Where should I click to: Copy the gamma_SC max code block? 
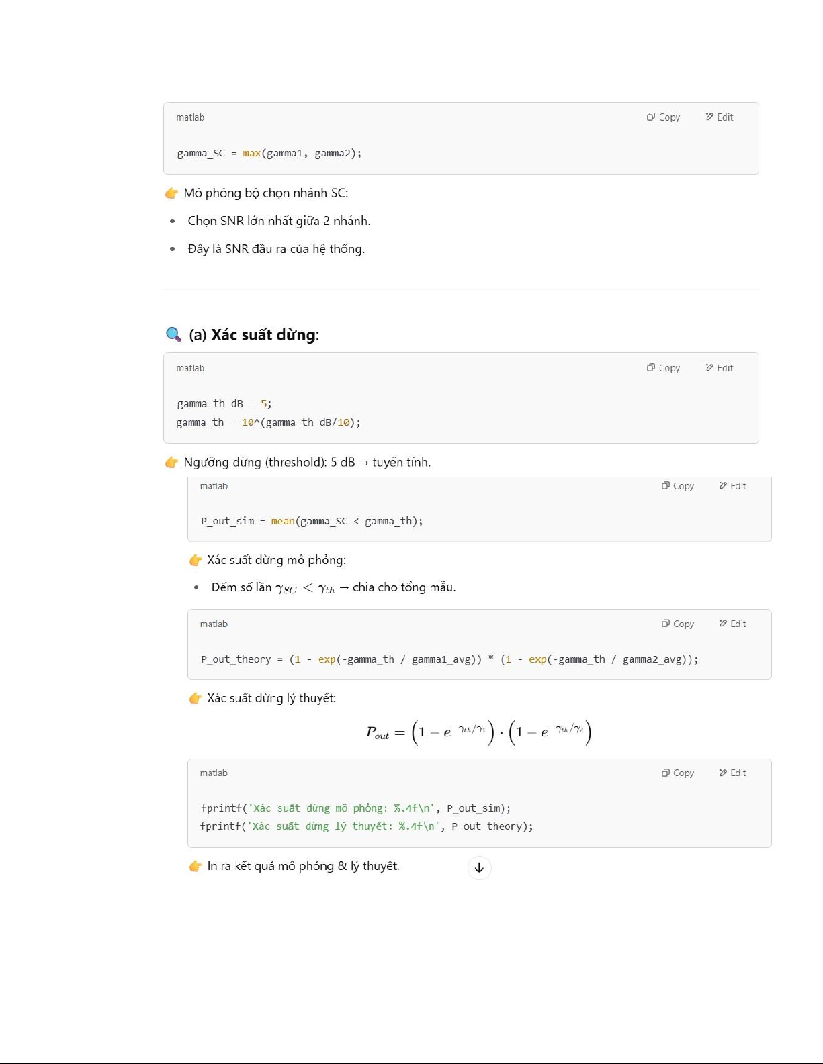tap(664, 117)
